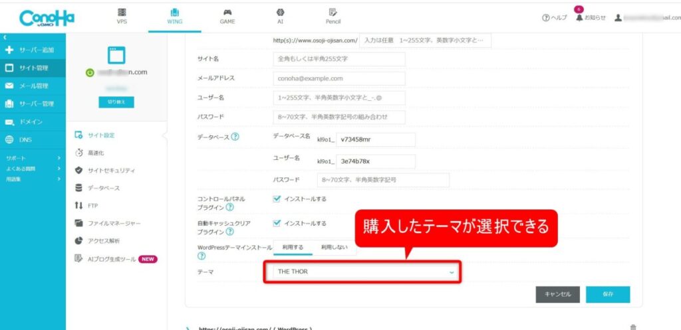
Task: Click the サイト名 input field
Action: [x=339, y=59]
